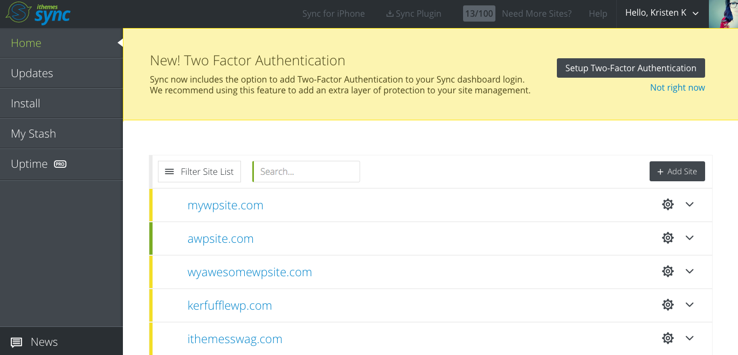Open the awpsite.com site link
The width and height of the screenshot is (738, 355).
click(x=220, y=239)
